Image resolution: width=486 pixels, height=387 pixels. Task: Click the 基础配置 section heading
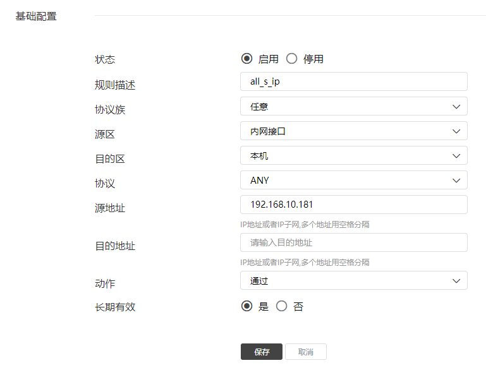tap(36, 16)
